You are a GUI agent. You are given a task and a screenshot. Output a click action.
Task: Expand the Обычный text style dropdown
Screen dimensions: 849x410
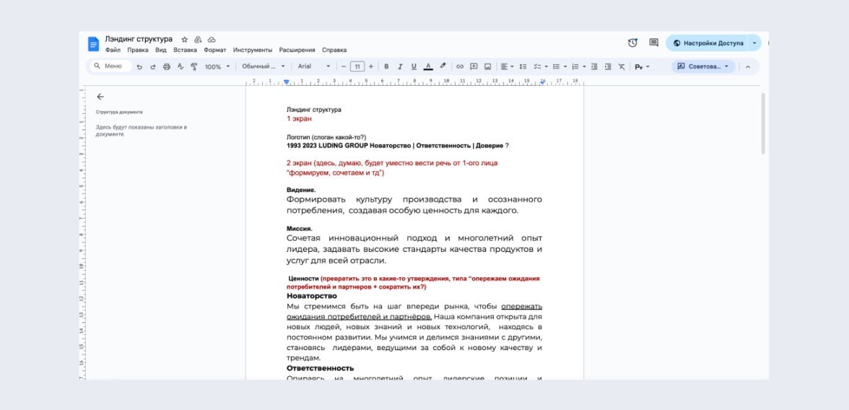pos(264,66)
